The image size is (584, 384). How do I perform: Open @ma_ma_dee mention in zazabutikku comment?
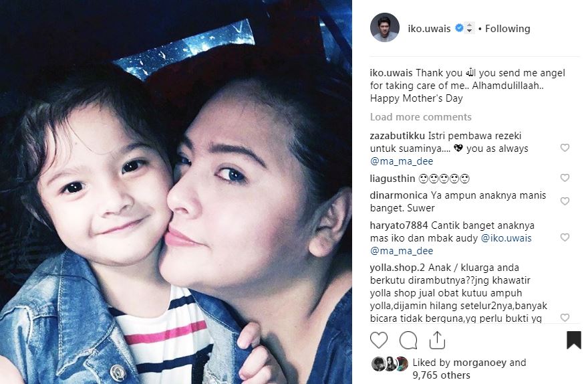(x=402, y=161)
